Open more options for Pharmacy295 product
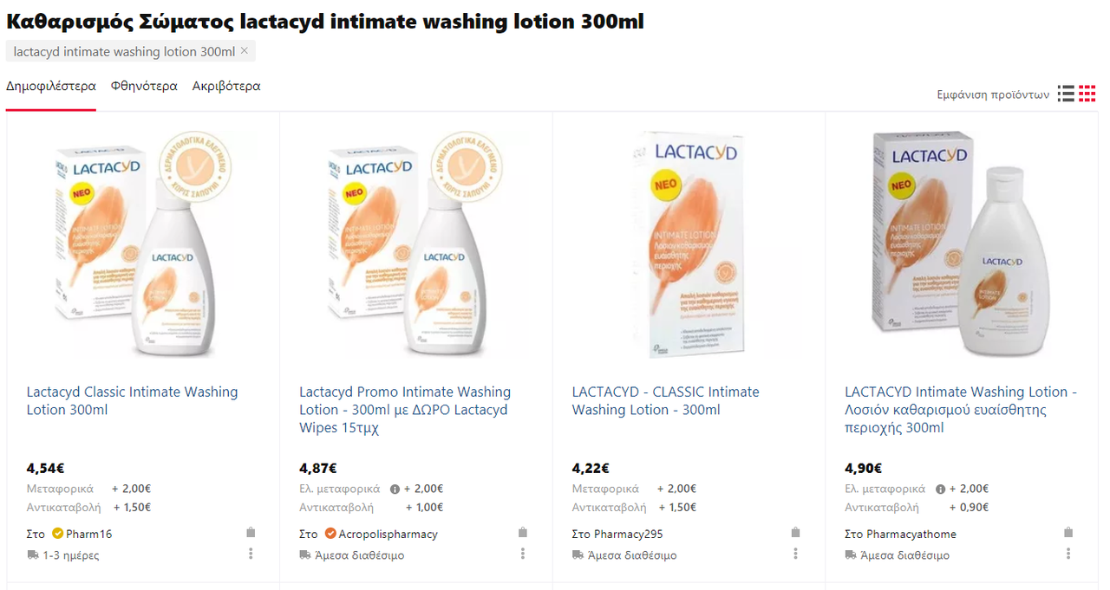Screen dimensions: 1110x590 click(x=795, y=554)
